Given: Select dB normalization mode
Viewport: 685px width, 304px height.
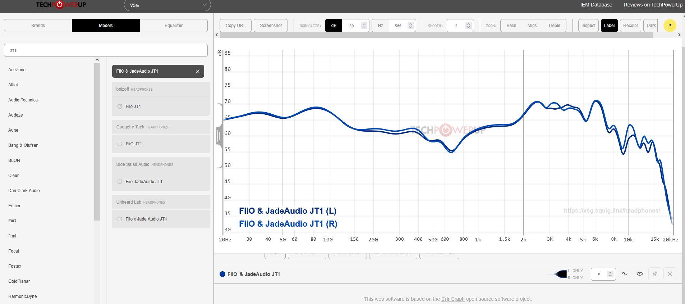Looking at the screenshot, I should pos(334,26).
